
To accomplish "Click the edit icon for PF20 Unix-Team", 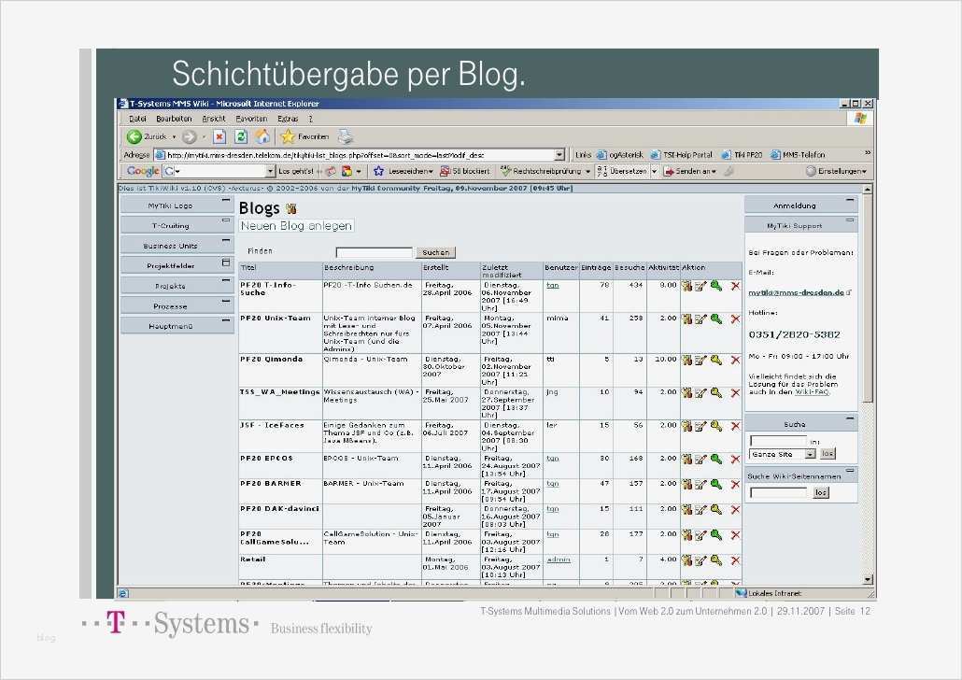I will pyautogui.click(x=700, y=319).
